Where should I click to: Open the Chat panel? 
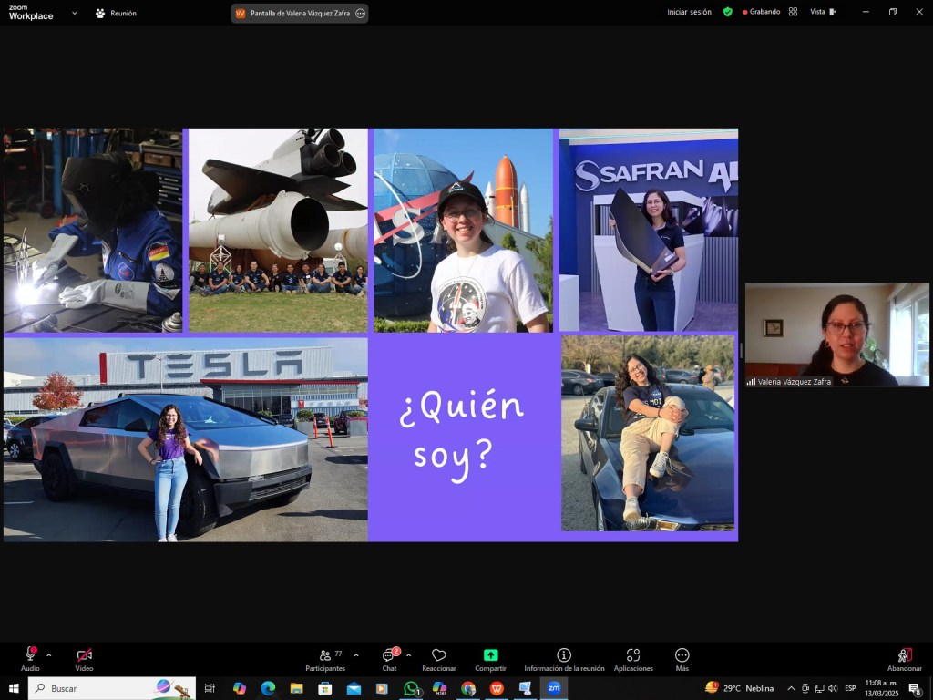389,655
